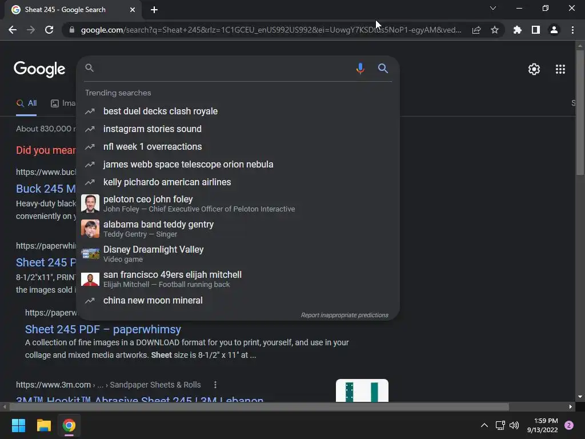Click Report inappropriate predictions link
Viewport: 585px width, 439px height.
344,315
